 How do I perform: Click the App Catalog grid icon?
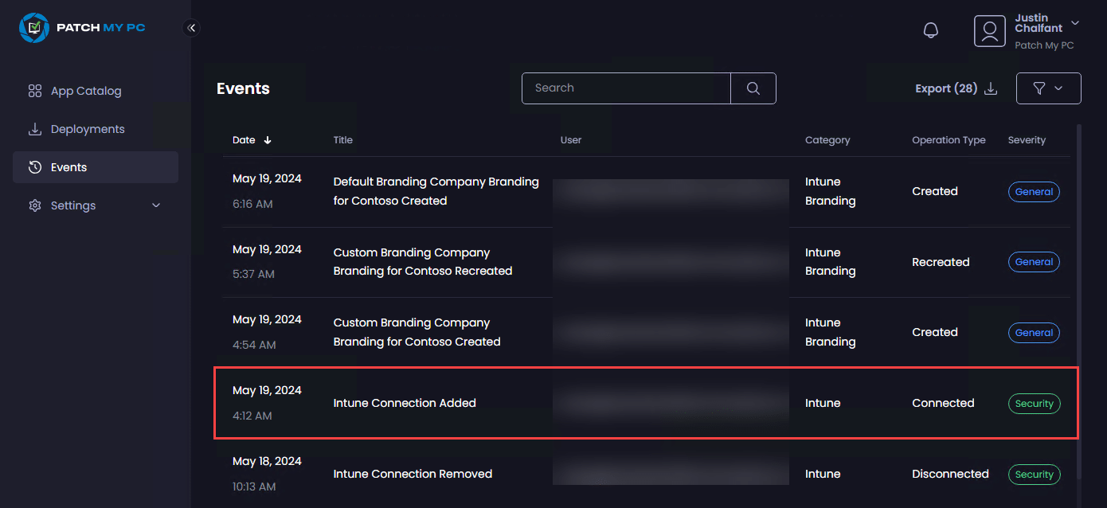pos(34,91)
